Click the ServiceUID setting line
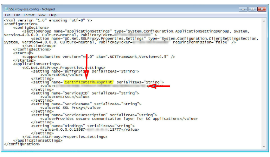The width and height of the screenshot is (270, 157). click(x=85, y=93)
